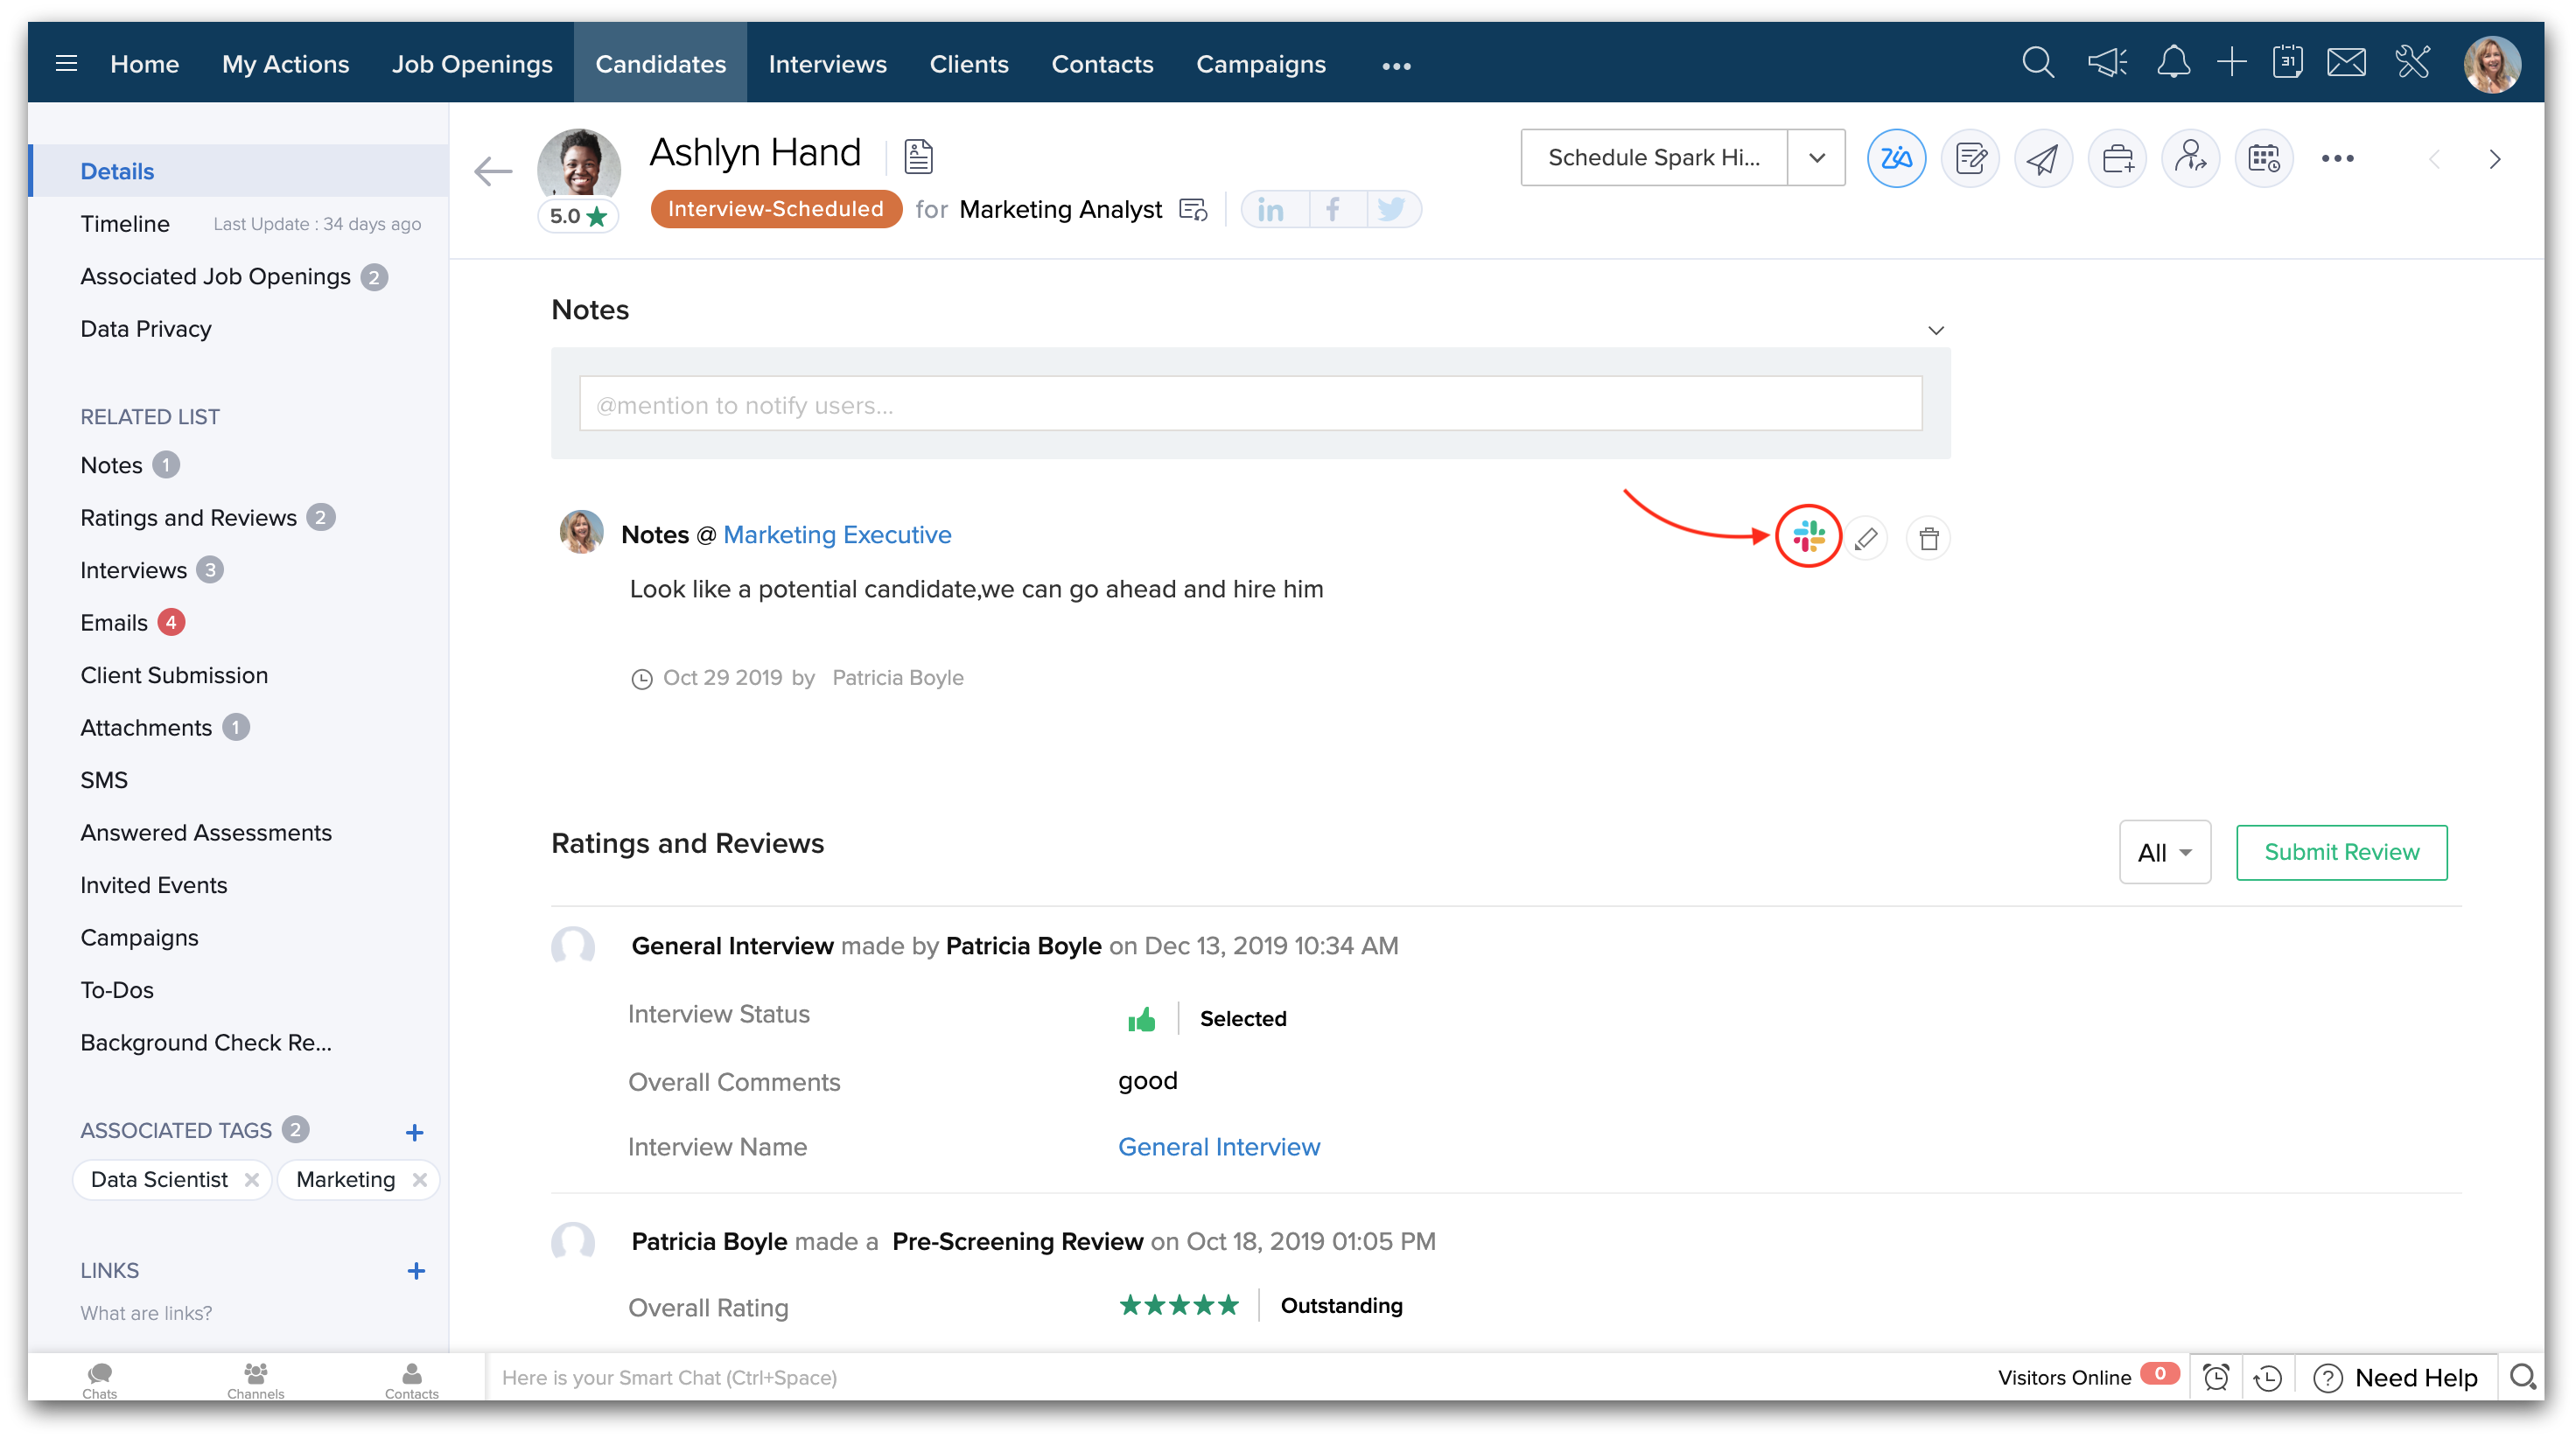Switch to the Interviews tab
Image resolution: width=2576 pixels, height=1438 pixels.
(x=827, y=63)
